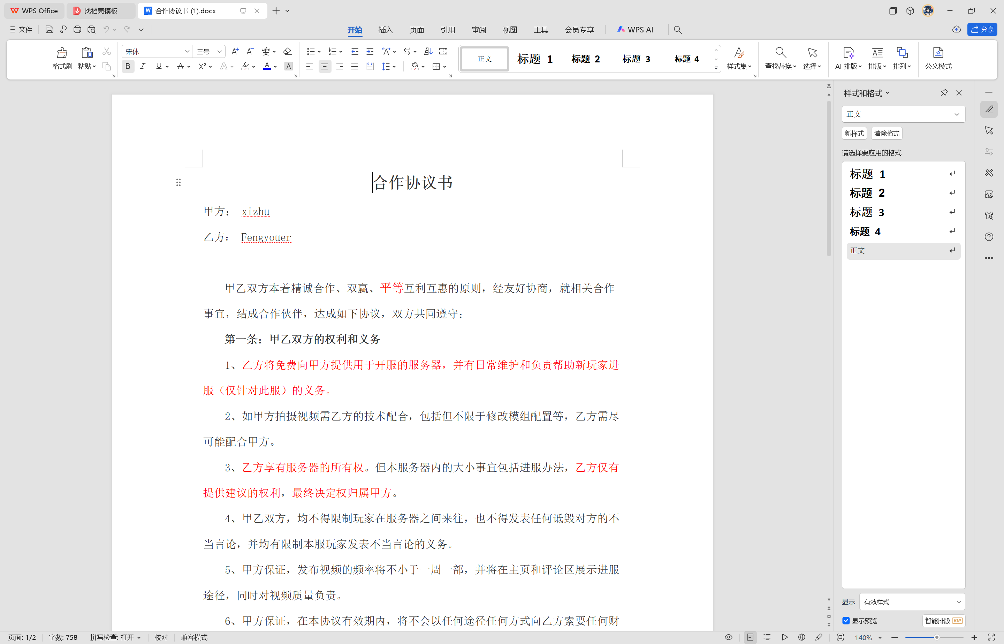Click the 新样式 button
This screenshot has height=644, width=1004.
pos(854,134)
